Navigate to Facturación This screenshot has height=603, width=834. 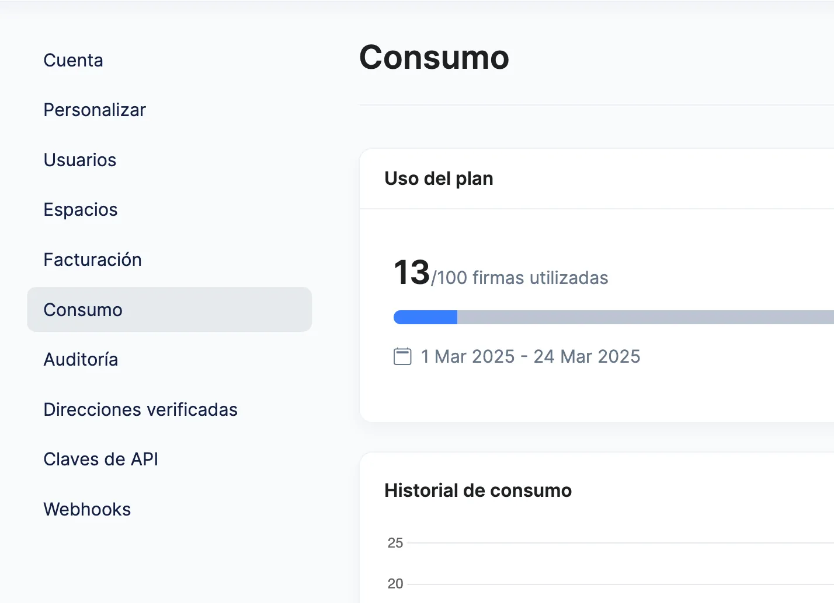pos(93,260)
